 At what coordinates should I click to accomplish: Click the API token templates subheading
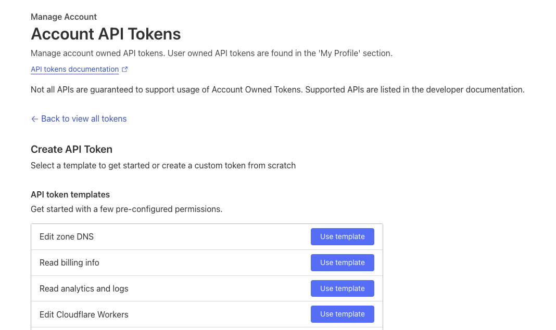tap(70, 194)
